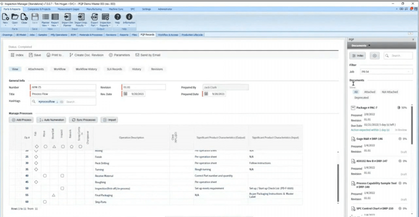Click the Close part ribbon icon

click(x=24, y=17)
